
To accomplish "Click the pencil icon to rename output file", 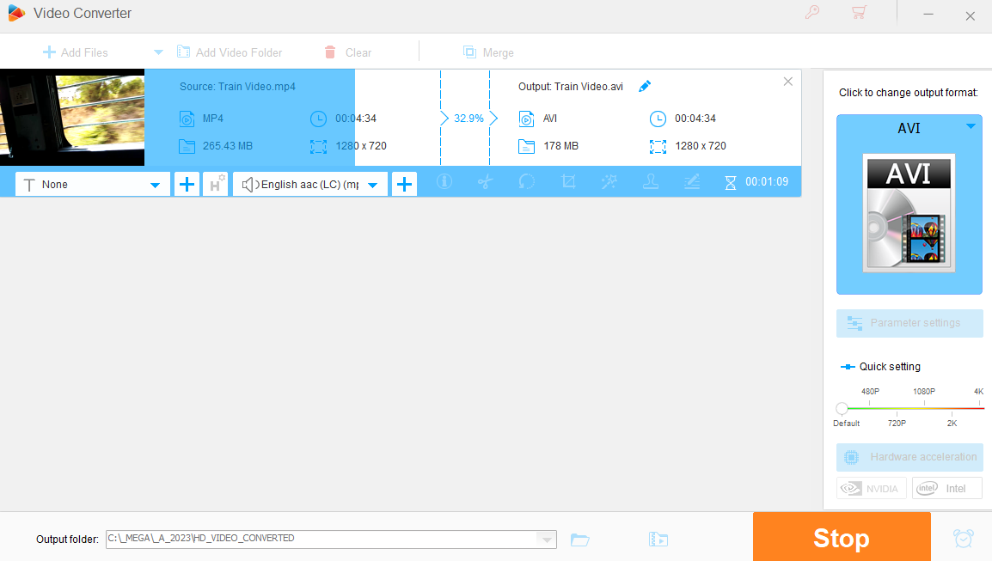I will (645, 86).
